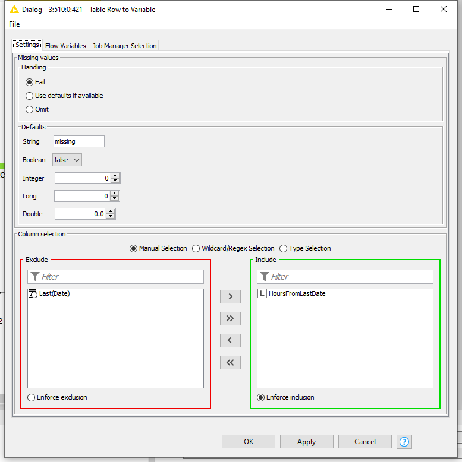Screen dimensions: 462x462
Task: Click the Apply button
Action: tap(306, 441)
